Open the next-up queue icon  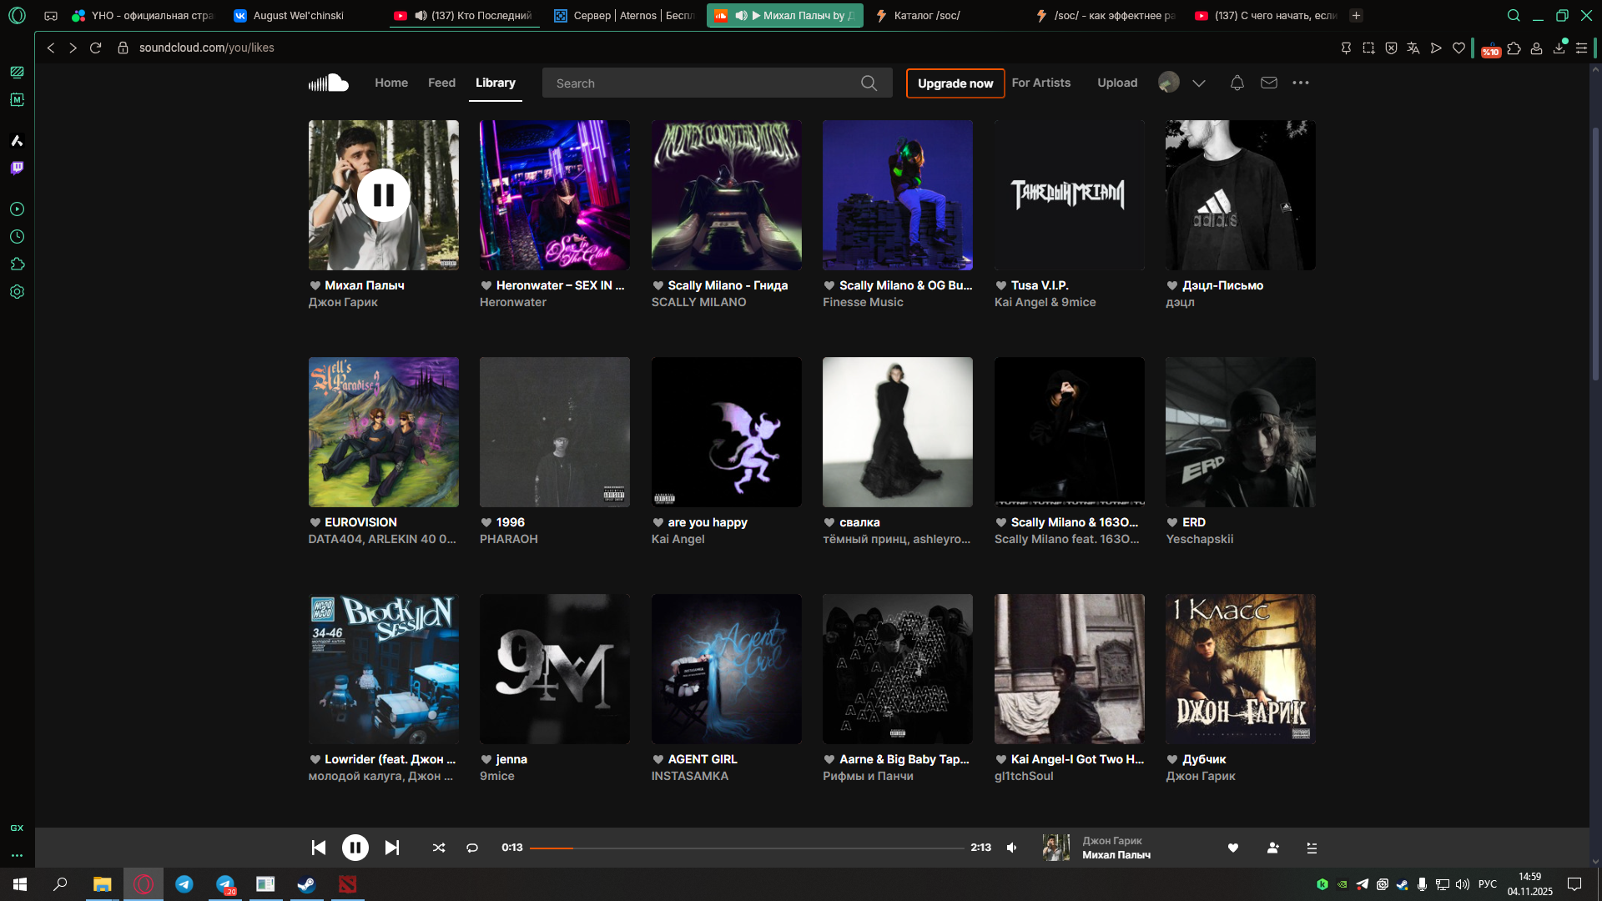[x=1312, y=848]
